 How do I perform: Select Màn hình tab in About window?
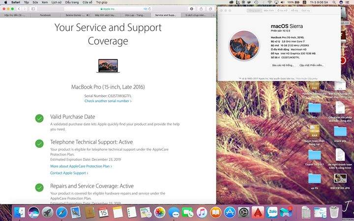268,10
